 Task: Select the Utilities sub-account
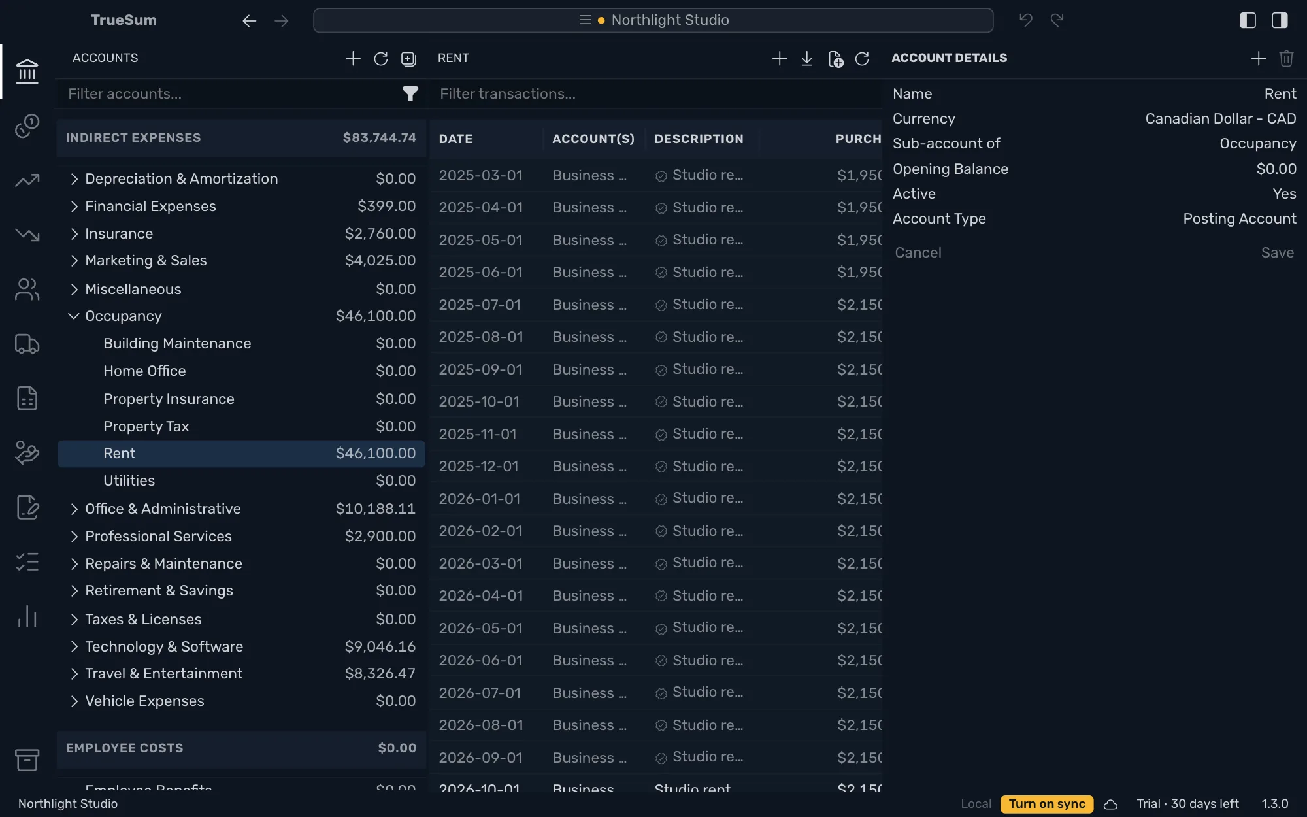[241, 480]
